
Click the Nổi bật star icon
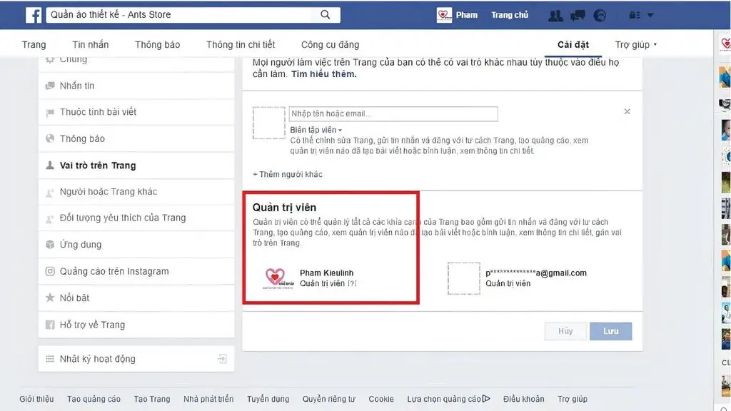coord(50,298)
